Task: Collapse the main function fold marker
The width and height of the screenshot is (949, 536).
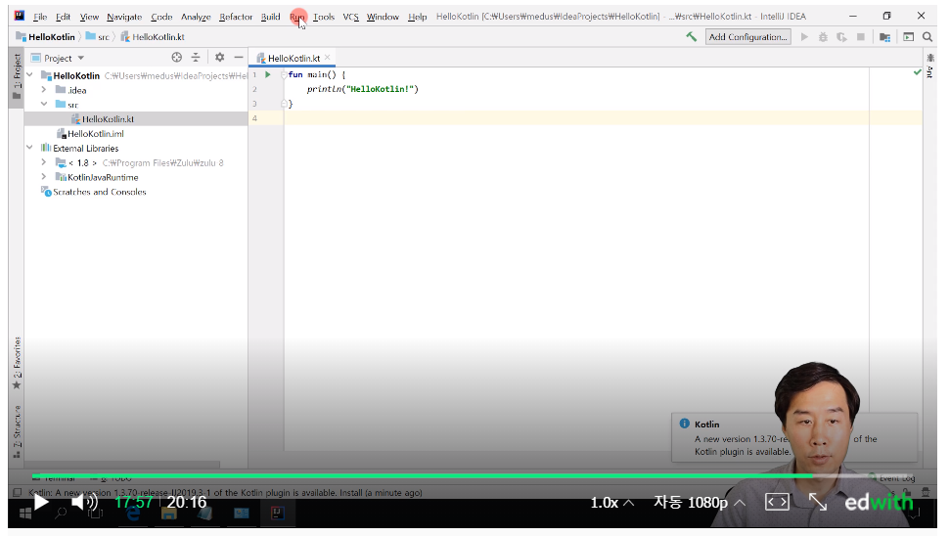Action: [284, 74]
